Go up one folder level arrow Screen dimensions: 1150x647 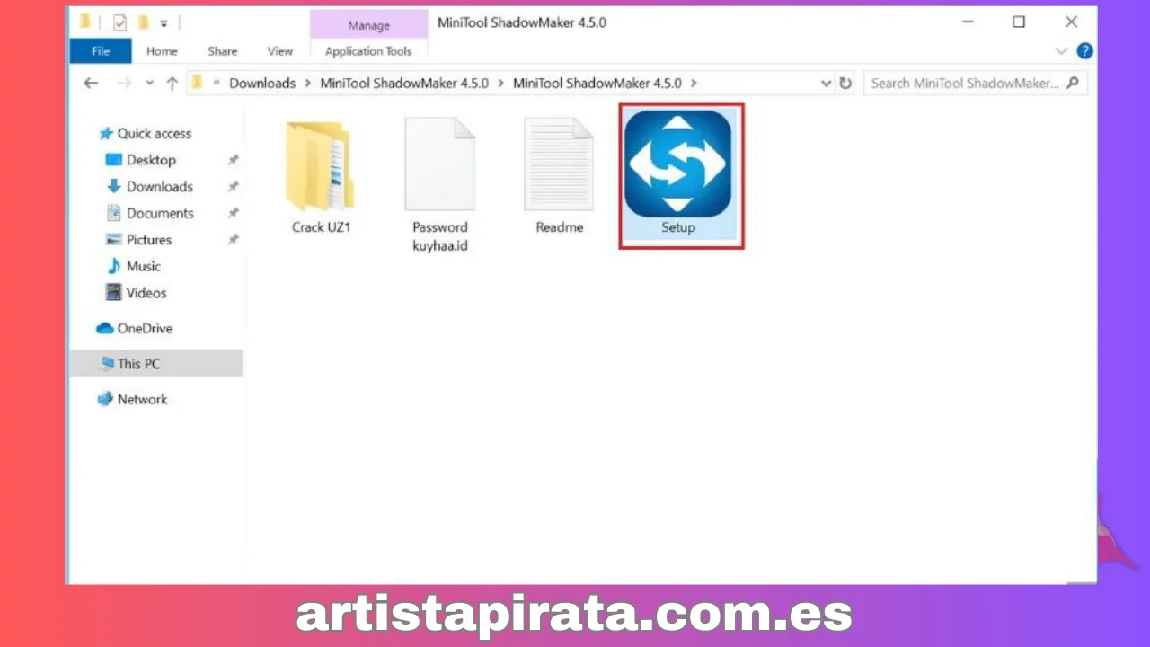[172, 83]
